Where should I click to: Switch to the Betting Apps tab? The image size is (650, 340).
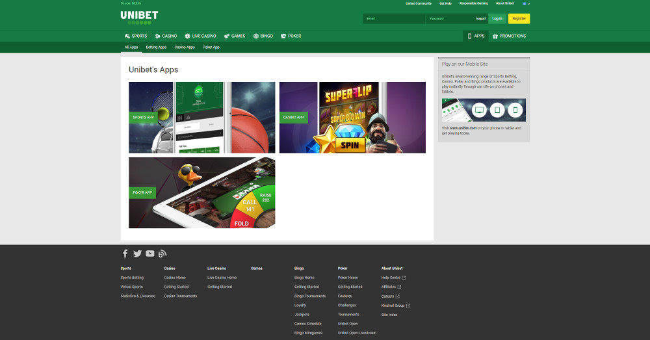pyautogui.click(x=156, y=47)
